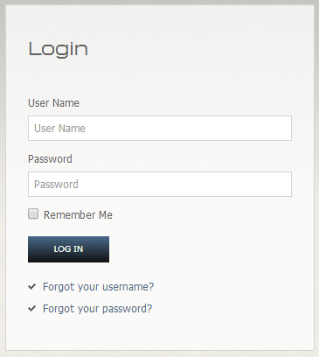The width and height of the screenshot is (319, 357).
Task: Click the checkmark icon beside Forgot your password
Action: coord(32,308)
